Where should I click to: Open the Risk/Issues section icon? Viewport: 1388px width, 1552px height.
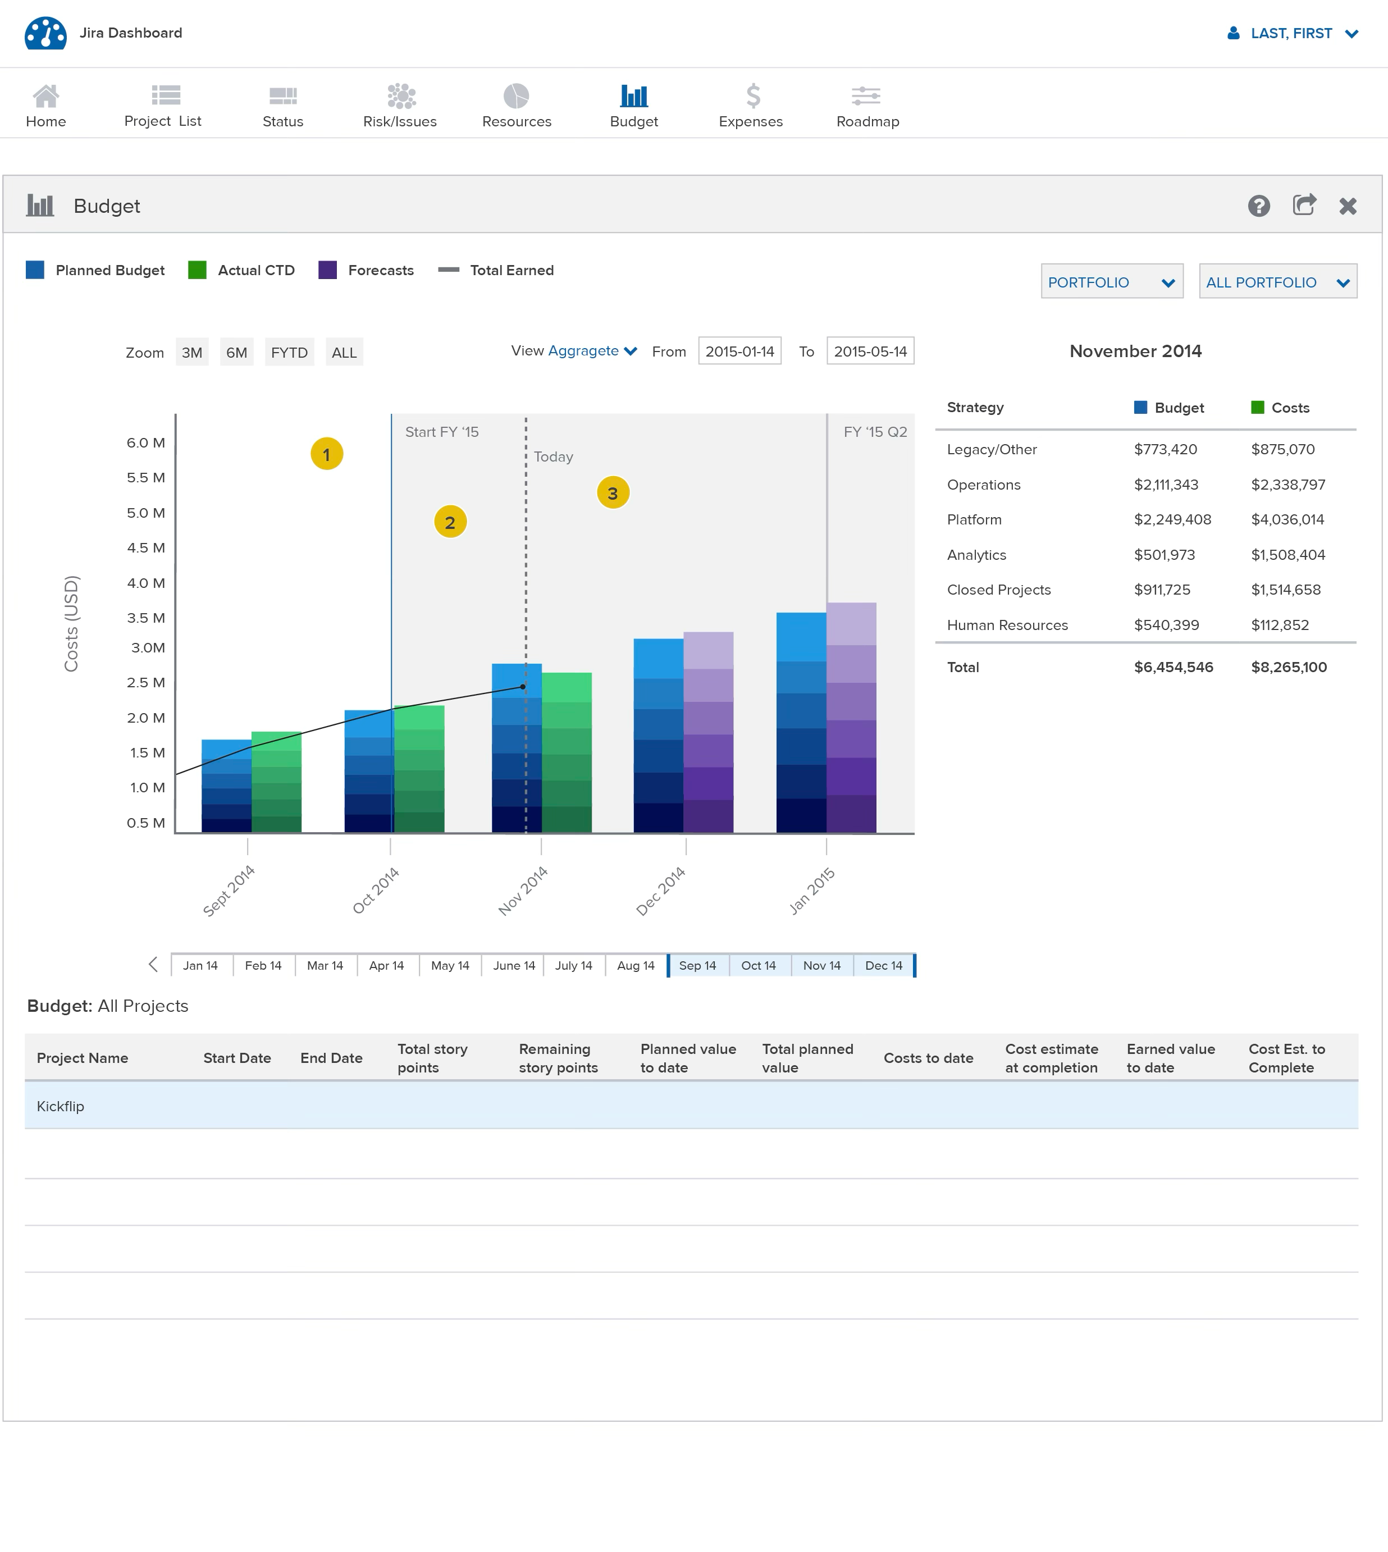[400, 96]
